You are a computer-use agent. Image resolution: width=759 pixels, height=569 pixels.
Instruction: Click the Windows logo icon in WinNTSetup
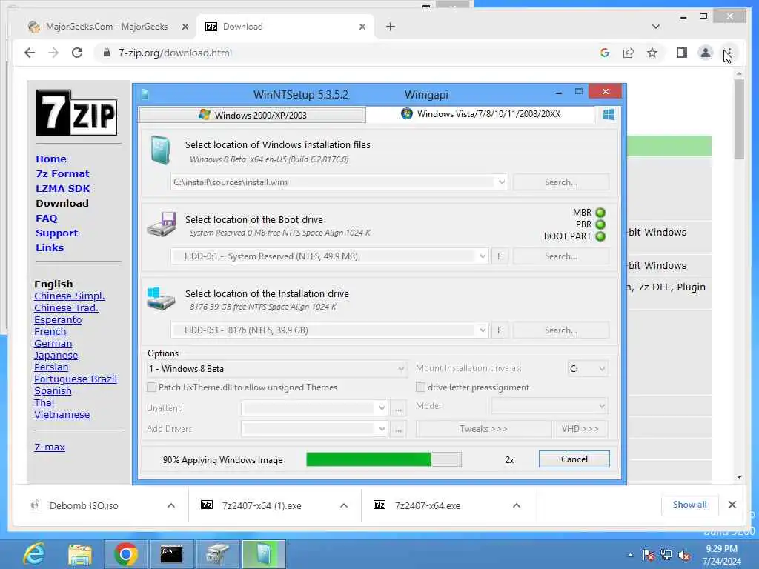click(x=609, y=115)
